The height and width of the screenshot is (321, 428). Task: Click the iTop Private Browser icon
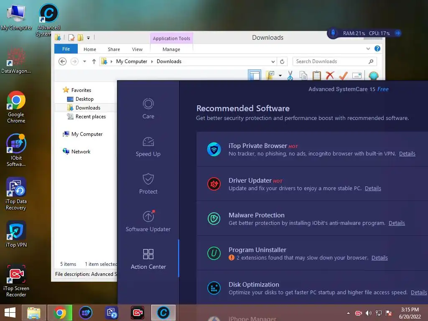point(214,149)
